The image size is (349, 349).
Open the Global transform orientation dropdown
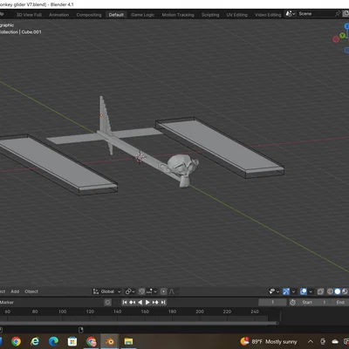(106, 291)
